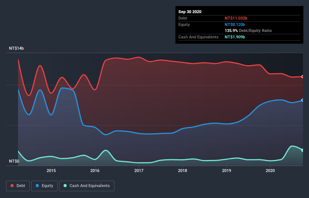The height and width of the screenshot is (198, 309).
Task: Click the 2016 x-axis label
Action: (x=95, y=171)
